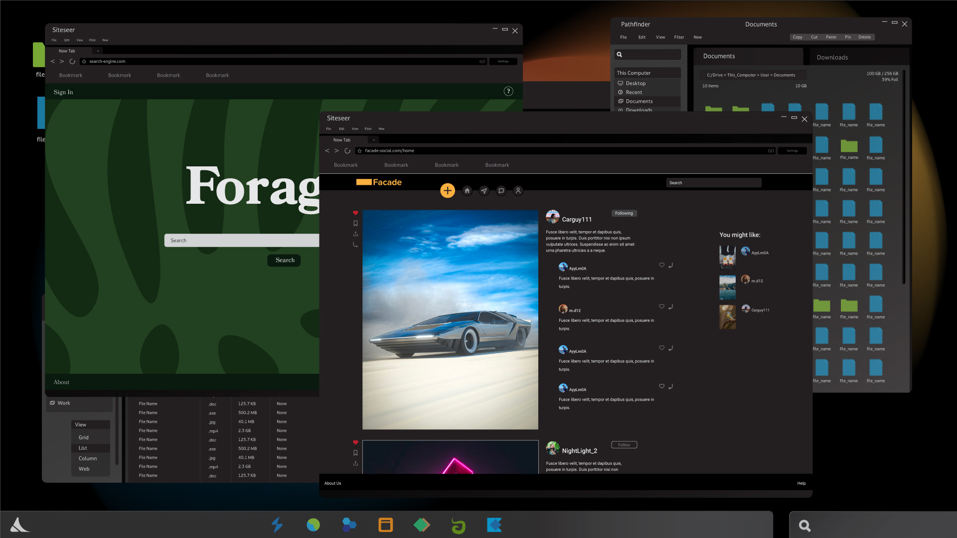The width and height of the screenshot is (957, 538).
Task: Follow NightLight_2 user
Action: point(624,445)
